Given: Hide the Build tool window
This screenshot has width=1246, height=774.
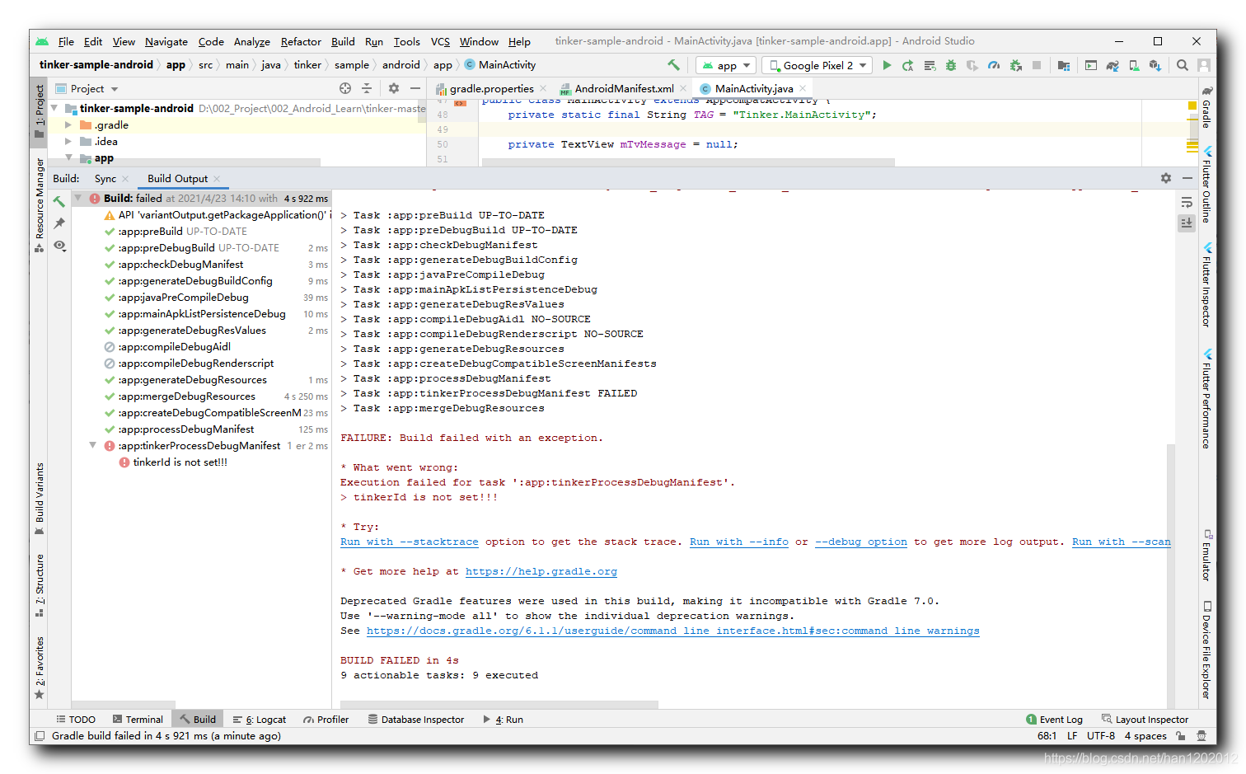Looking at the screenshot, I should pyautogui.click(x=1187, y=178).
